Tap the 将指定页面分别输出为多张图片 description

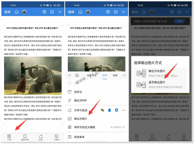pyautogui.click(x=166, y=87)
